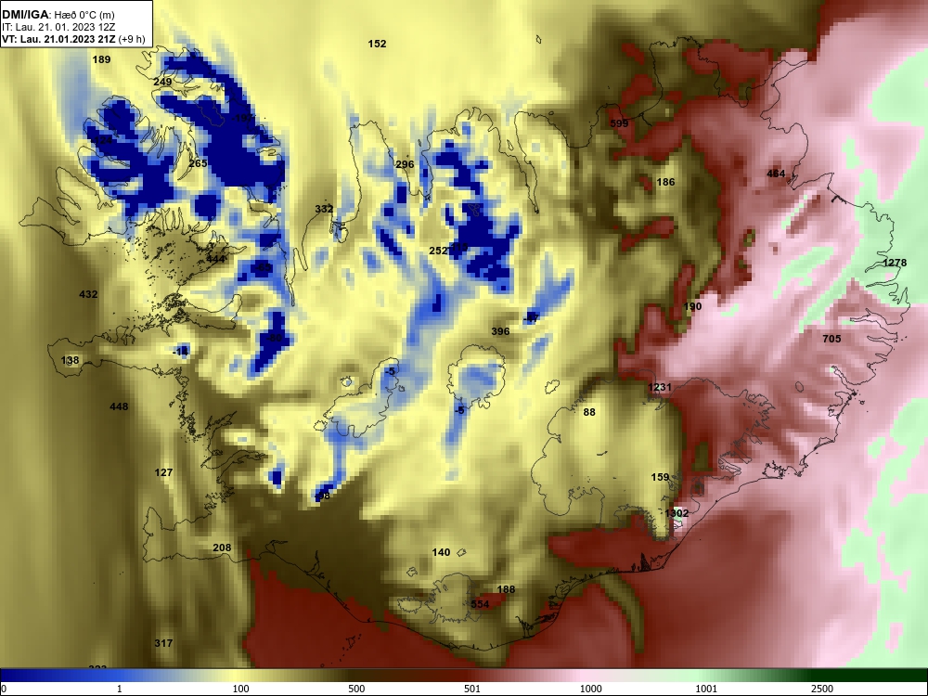928x696 pixels.
Task: Select the 396 map value
Action: pyautogui.click(x=501, y=331)
